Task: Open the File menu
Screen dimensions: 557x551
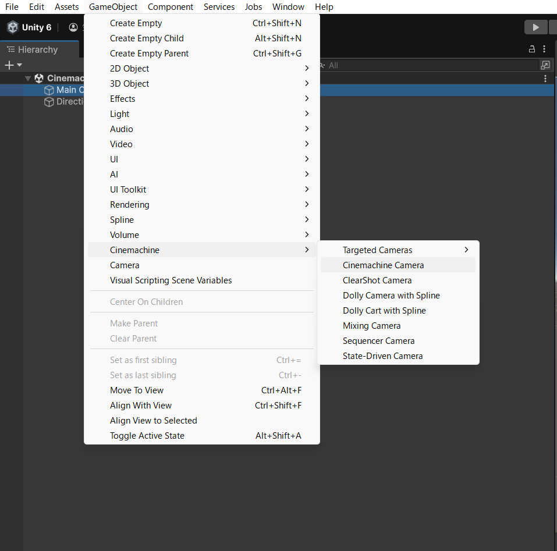Action: pos(12,7)
